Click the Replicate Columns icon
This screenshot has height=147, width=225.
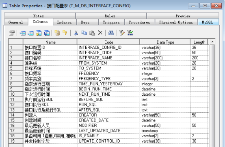[x=47, y=33]
